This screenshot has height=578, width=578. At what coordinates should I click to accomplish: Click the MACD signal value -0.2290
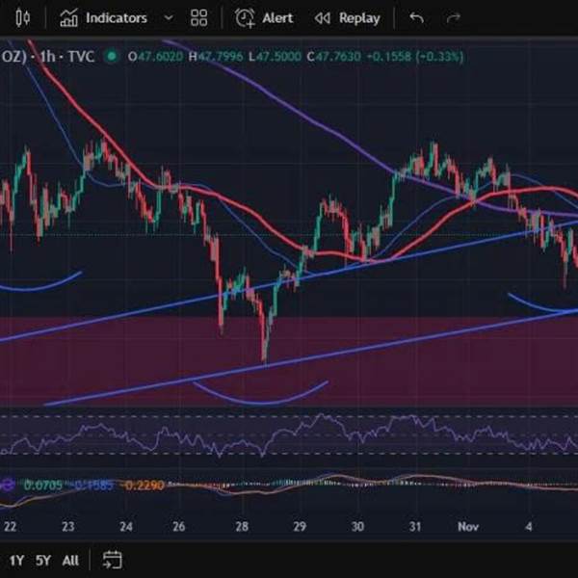coord(144,486)
